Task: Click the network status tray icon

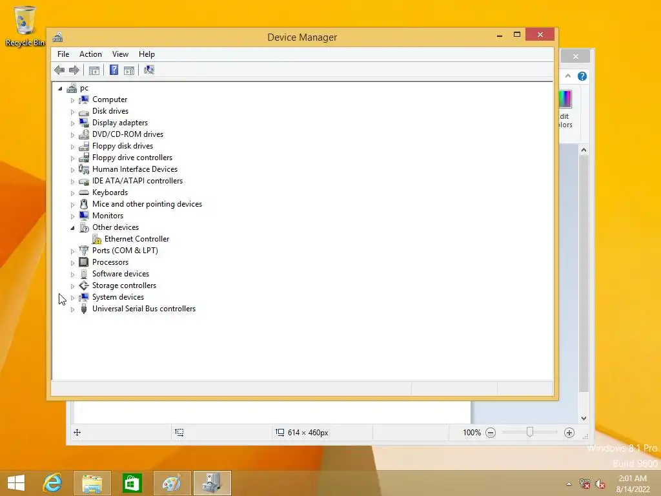Action: coord(585,484)
